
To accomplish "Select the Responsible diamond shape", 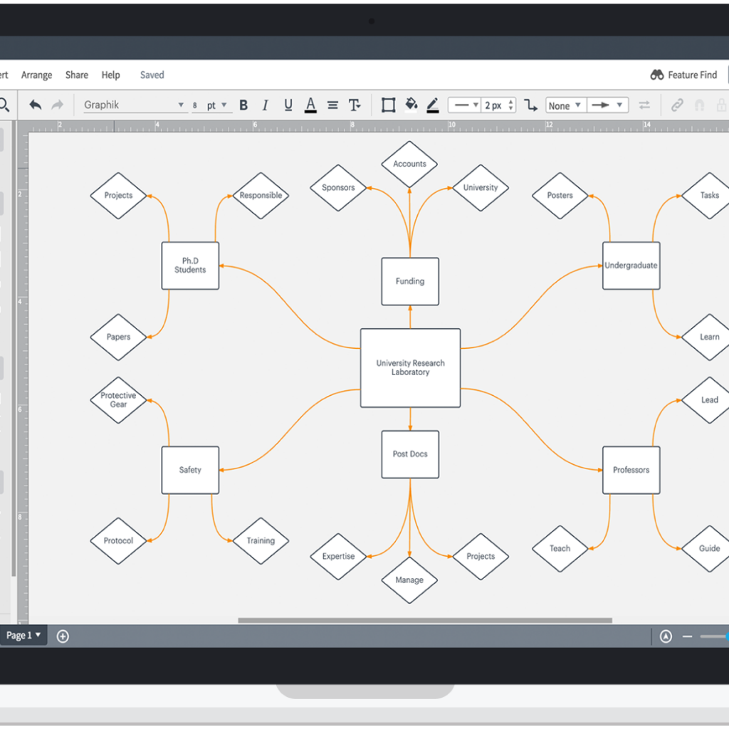I will tap(261, 196).
